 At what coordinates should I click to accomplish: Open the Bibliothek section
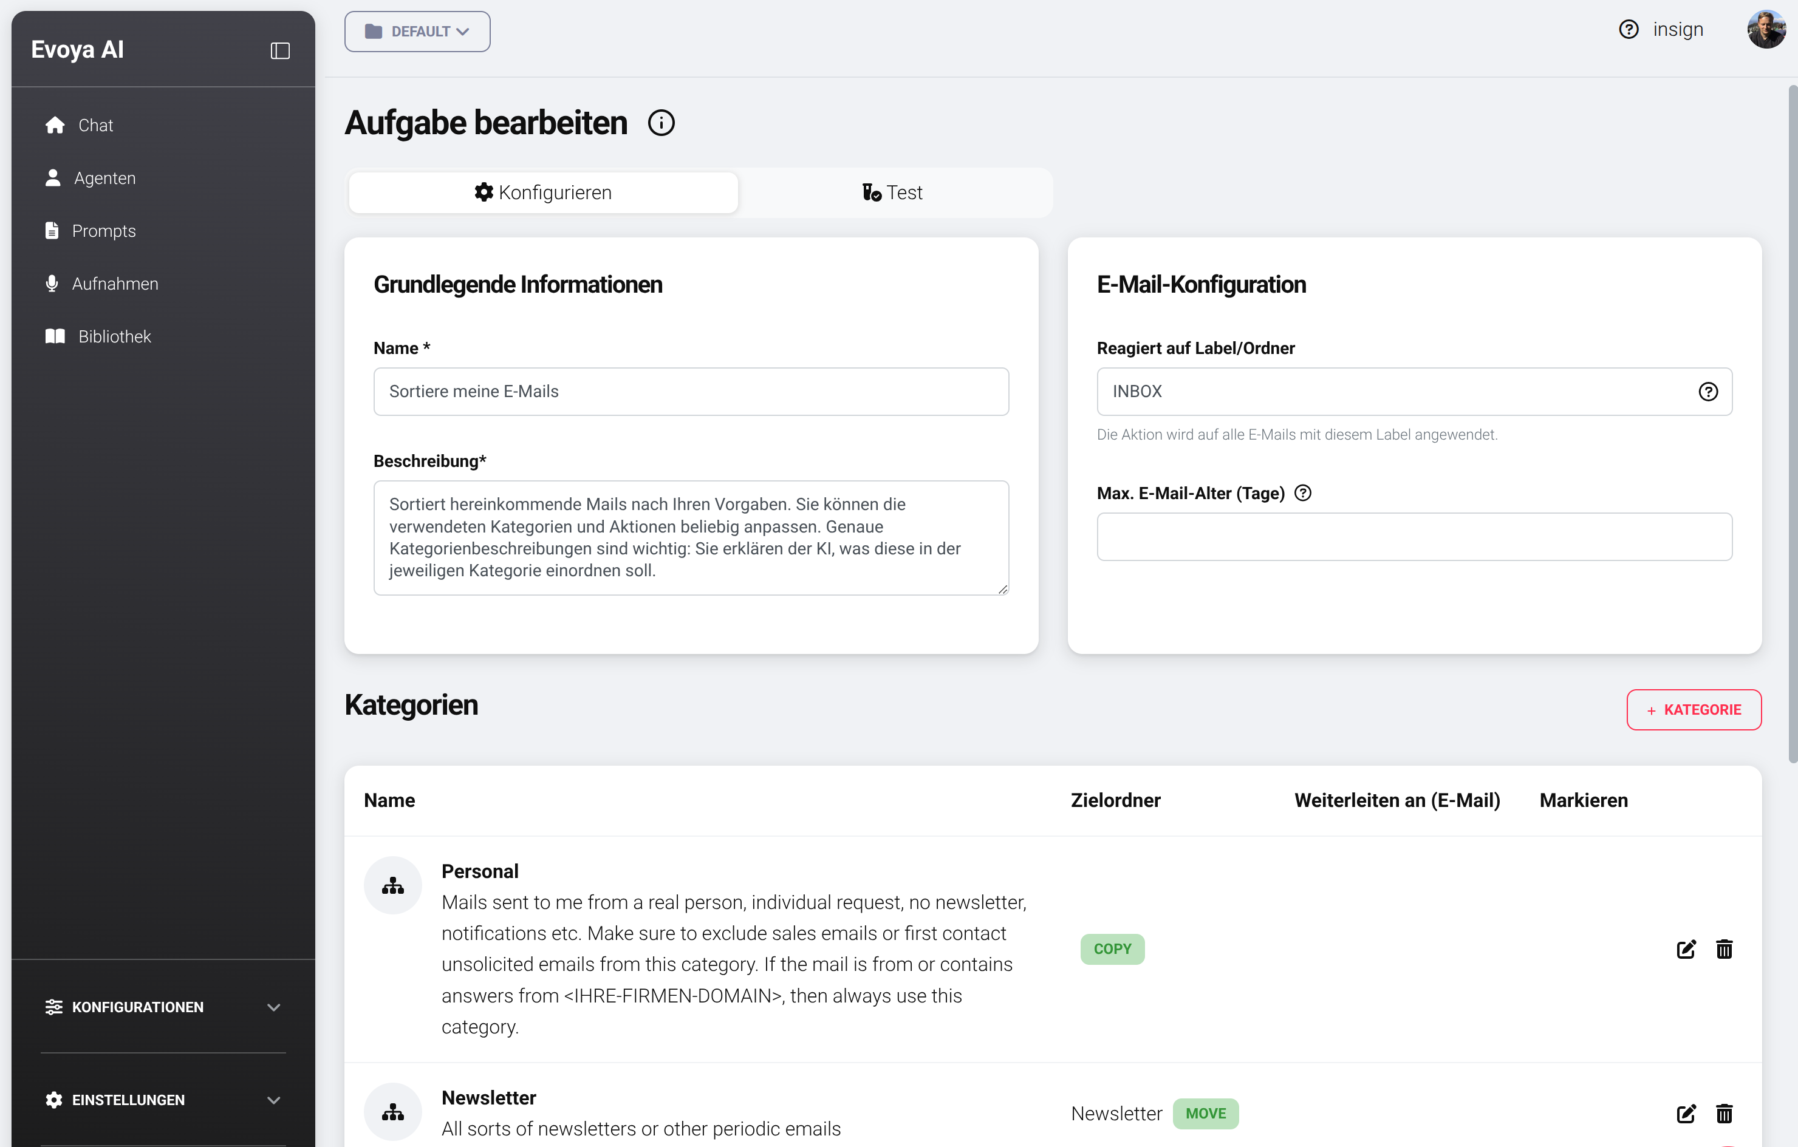[114, 336]
